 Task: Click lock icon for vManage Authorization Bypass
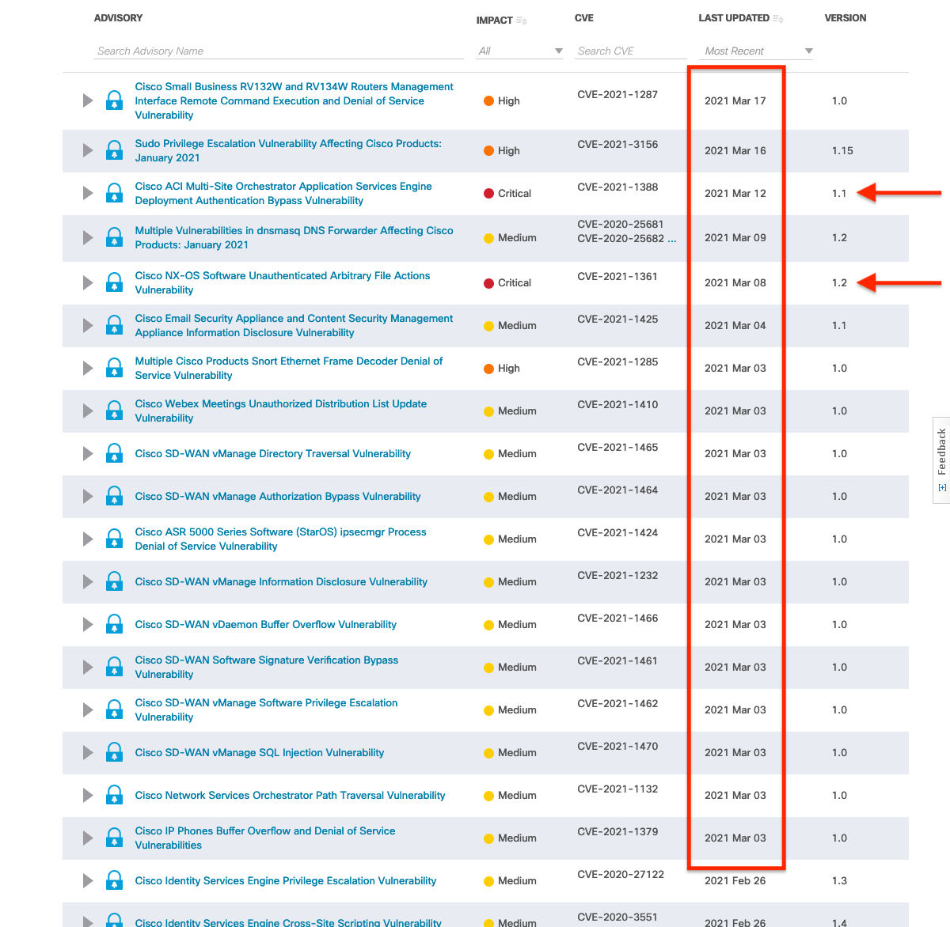click(115, 496)
